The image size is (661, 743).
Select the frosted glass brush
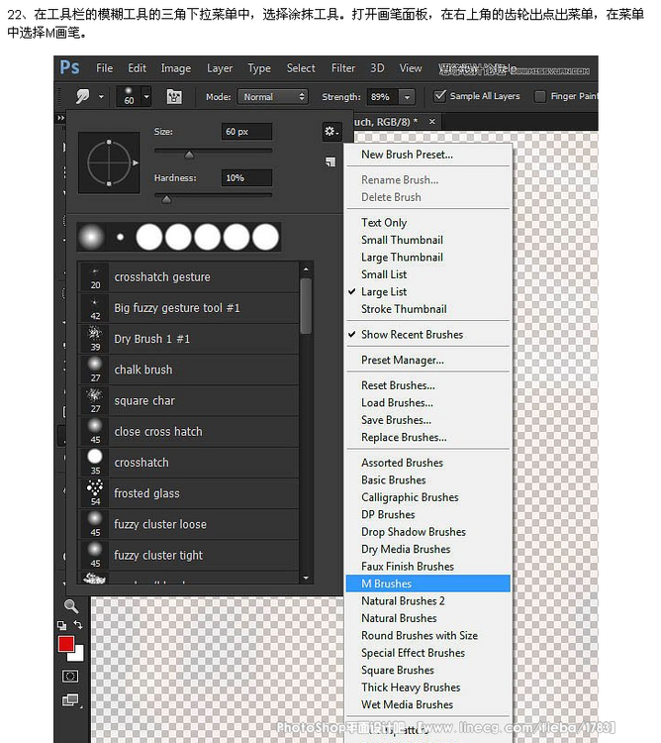click(188, 493)
